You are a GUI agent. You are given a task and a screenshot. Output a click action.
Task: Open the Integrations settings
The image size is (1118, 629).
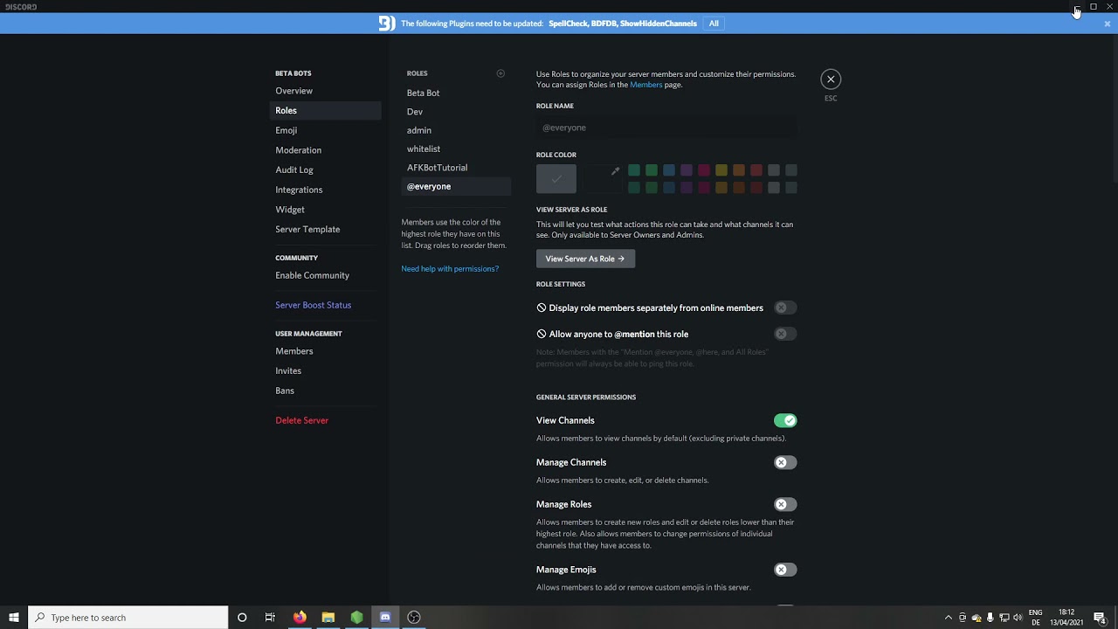click(325, 190)
